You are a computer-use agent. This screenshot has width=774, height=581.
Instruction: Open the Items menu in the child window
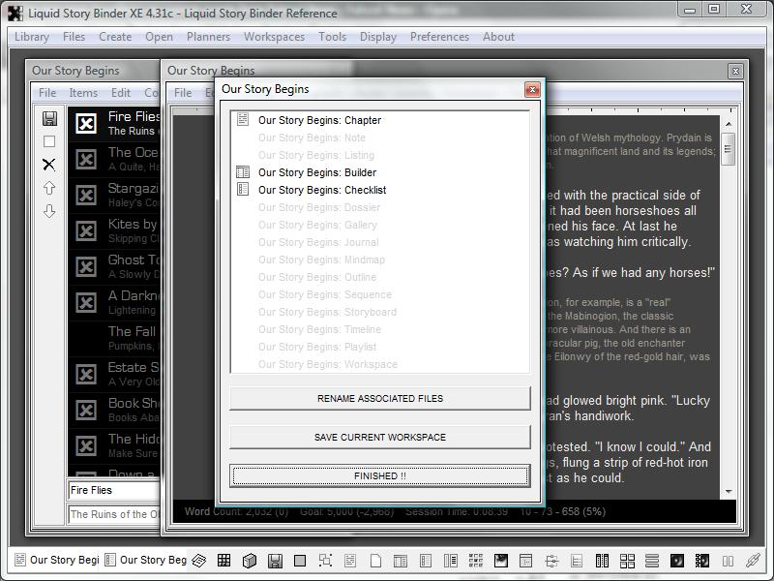[83, 93]
